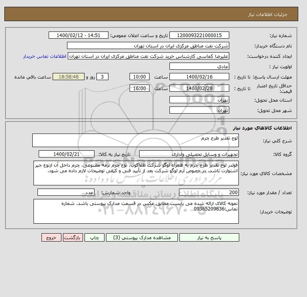Click the label تاریخ و ساعت اعلان عمومی
This screenshot has height=297, width=307.
[139, 35]
